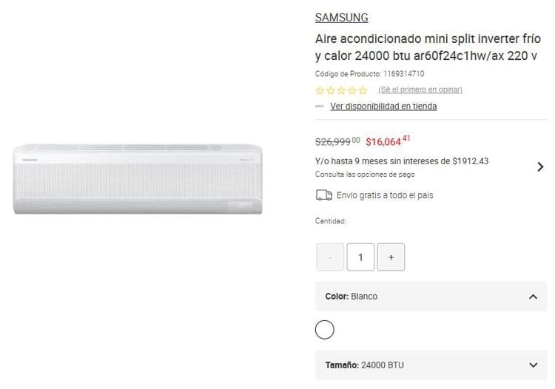Click the air conditioner product image
Image resolution: width=555 pixels, height=389 pixels.
coord(138,179)
